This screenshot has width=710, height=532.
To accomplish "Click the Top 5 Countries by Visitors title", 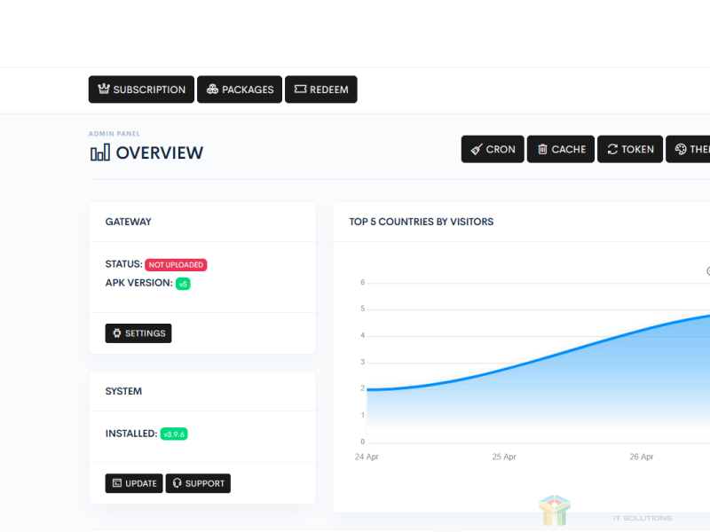I will [x=422, y=222].
